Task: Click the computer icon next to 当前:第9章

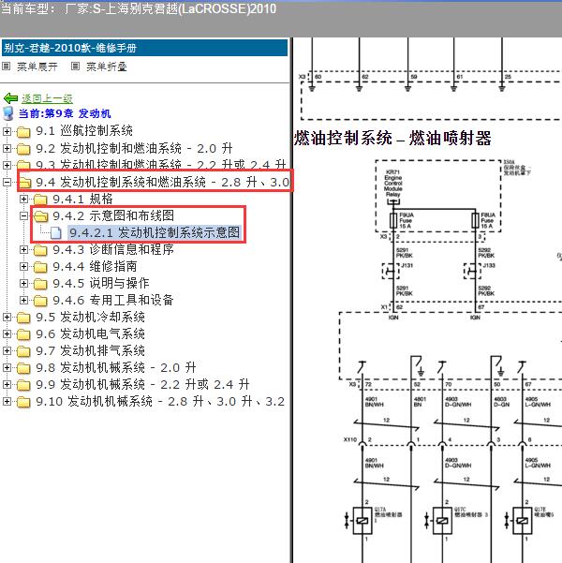Action: click(x=7, y=113)
